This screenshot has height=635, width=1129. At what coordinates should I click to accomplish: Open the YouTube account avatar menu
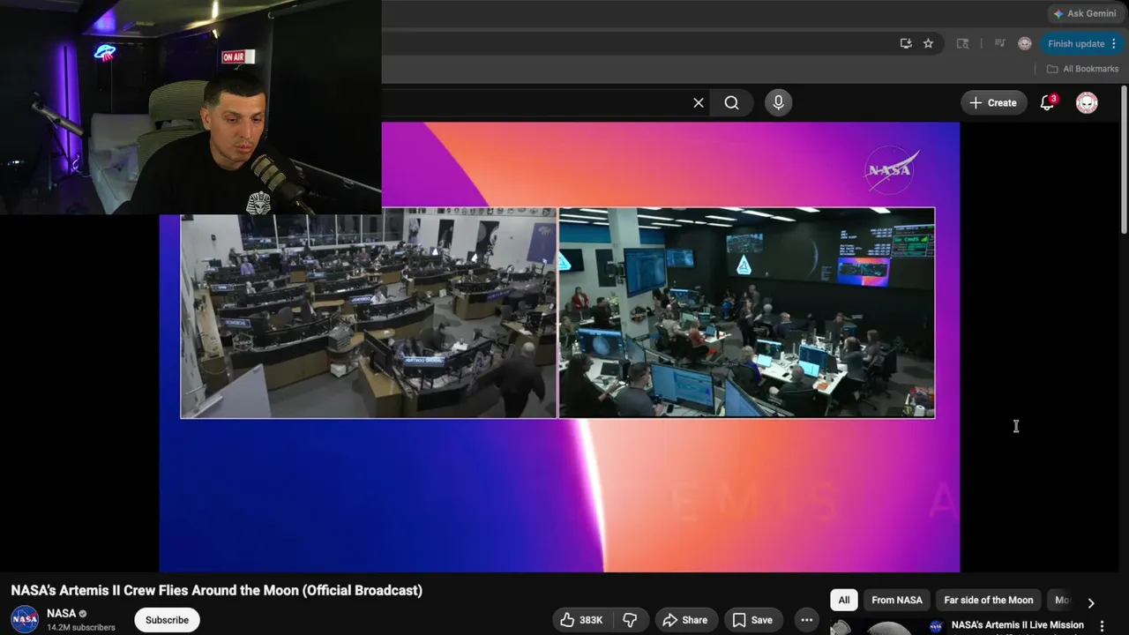click(x=1087, y=102)
